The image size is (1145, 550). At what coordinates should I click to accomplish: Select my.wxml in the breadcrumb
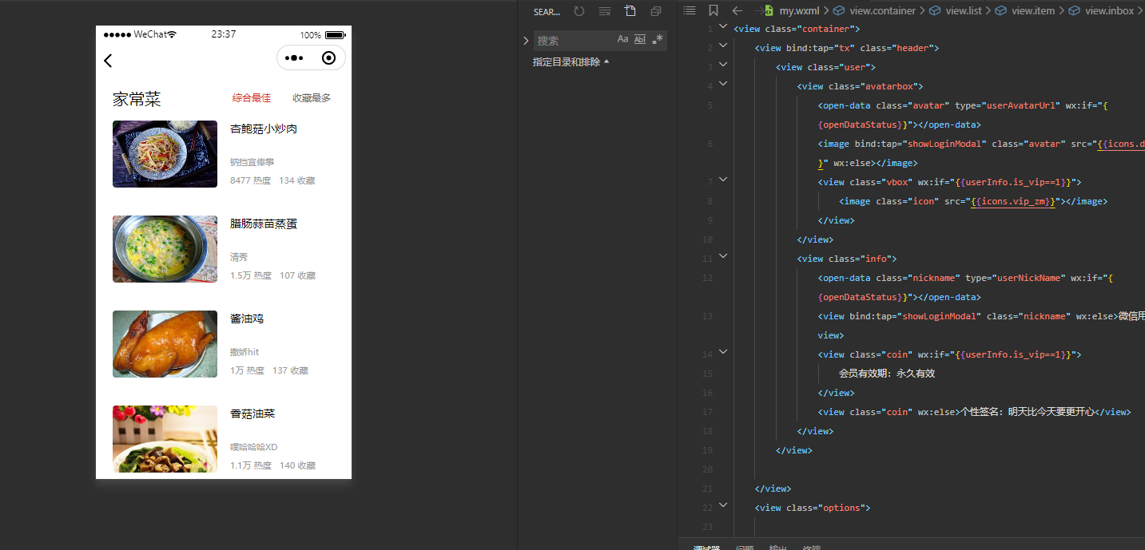(x=800, y=11)
